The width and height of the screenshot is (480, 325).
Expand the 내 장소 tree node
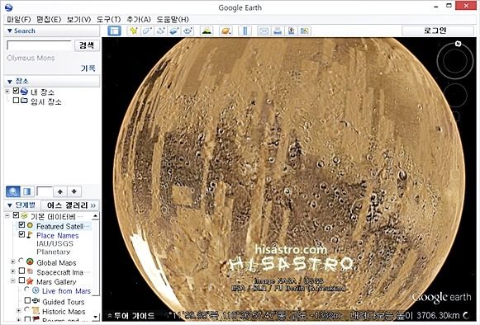click(x=7, y=92)
